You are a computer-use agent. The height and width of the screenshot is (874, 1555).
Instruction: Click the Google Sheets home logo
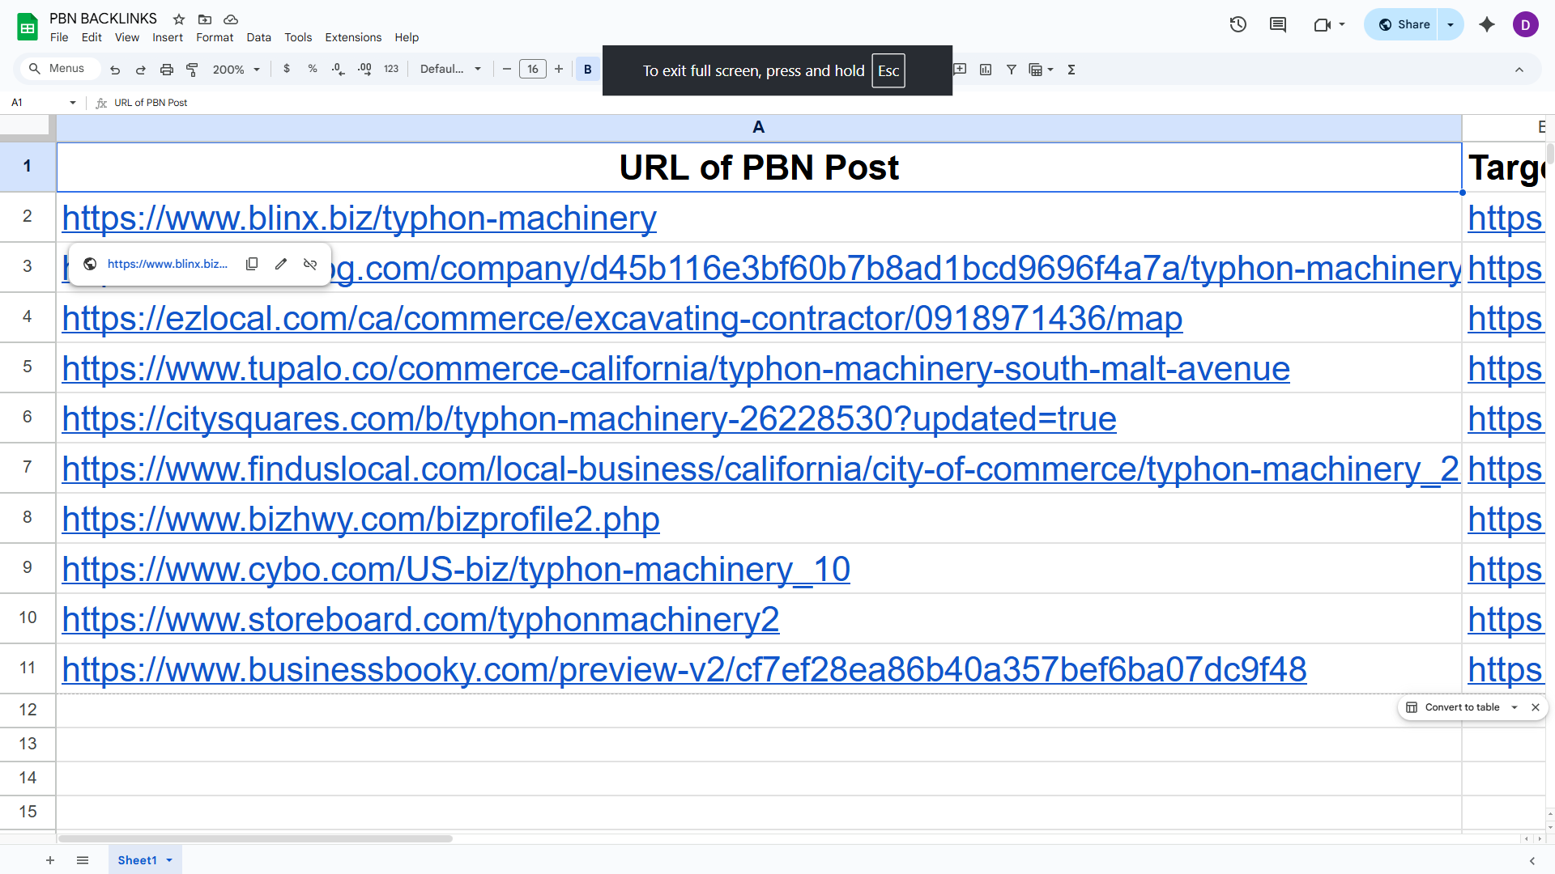[28, 28]
